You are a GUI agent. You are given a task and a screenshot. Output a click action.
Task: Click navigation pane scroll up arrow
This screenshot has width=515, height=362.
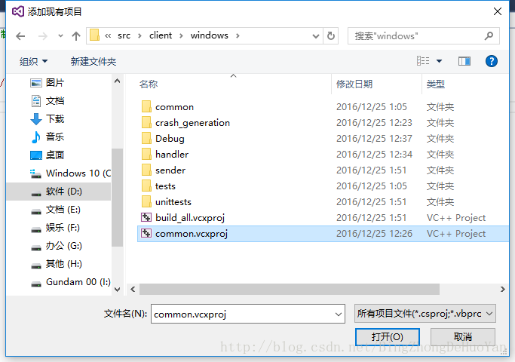tap(118, 81)
